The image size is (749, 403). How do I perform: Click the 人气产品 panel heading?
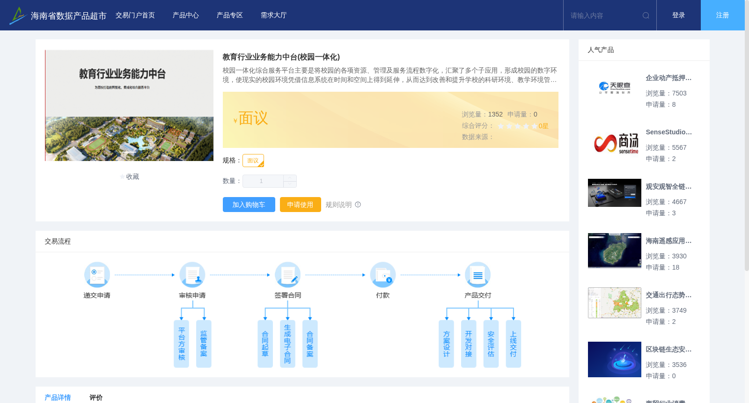[601, 50]
